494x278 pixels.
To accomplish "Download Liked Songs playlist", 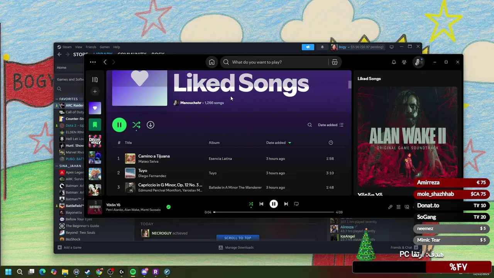I will 151,125.
